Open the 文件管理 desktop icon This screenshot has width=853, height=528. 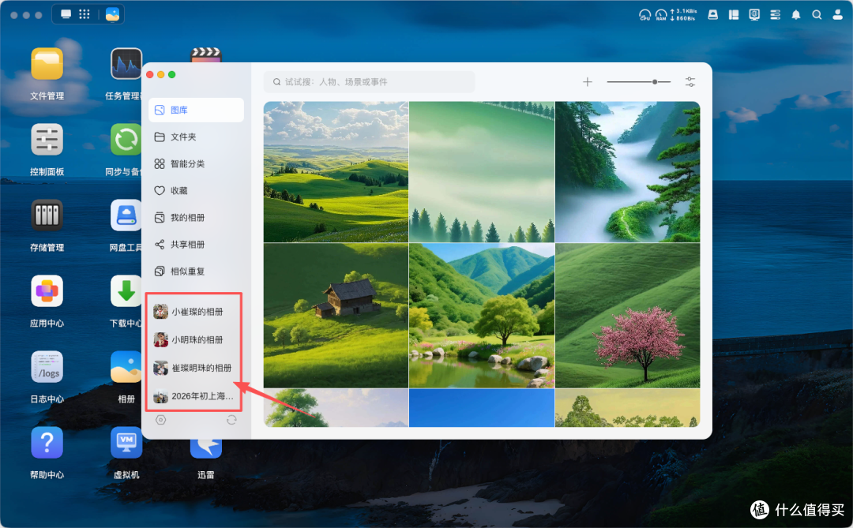coord(47,64)
